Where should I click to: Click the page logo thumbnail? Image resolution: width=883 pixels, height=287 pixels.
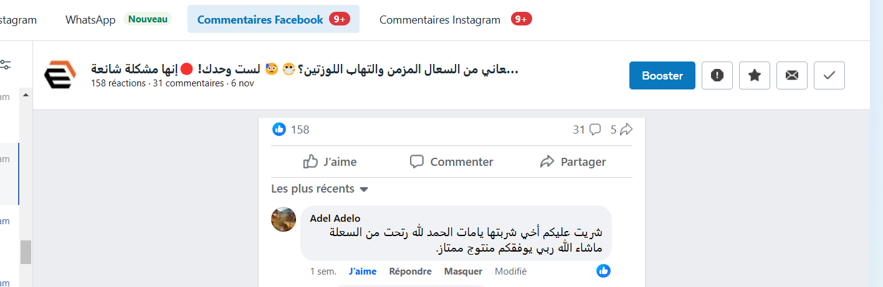coord(60,75)
